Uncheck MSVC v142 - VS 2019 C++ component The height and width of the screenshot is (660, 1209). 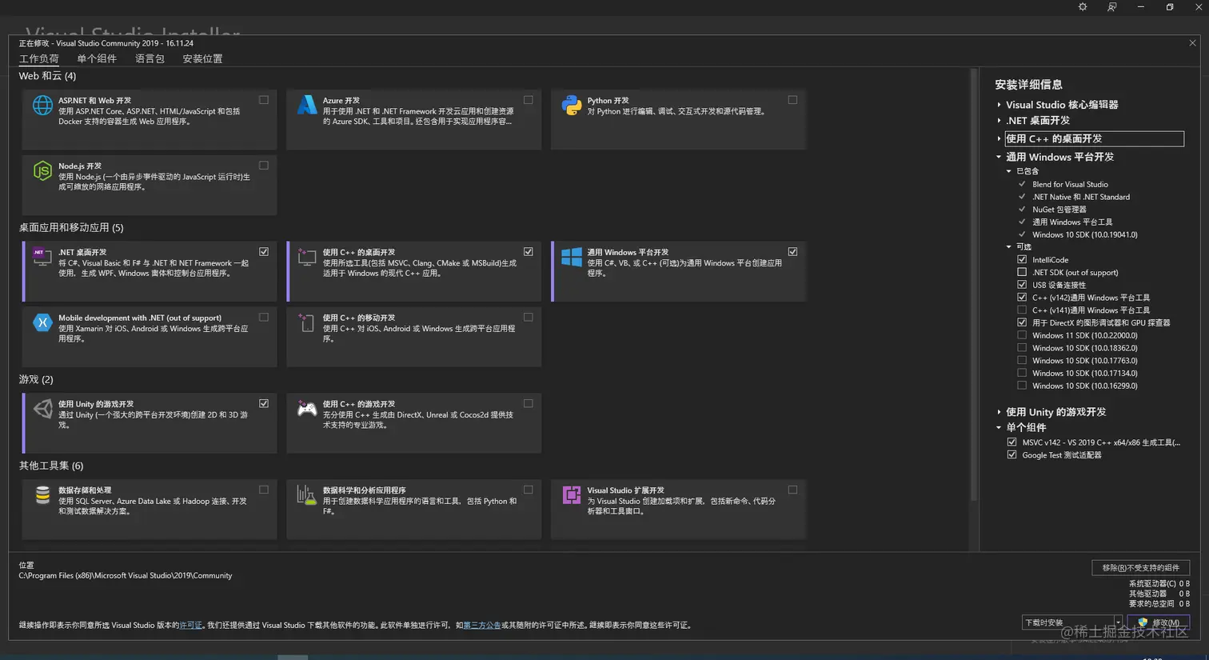coord(1012,442)
